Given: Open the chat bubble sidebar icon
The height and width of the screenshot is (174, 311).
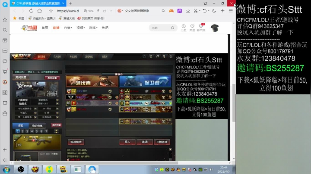Looking at the screenshot, I should pos(5,61).
